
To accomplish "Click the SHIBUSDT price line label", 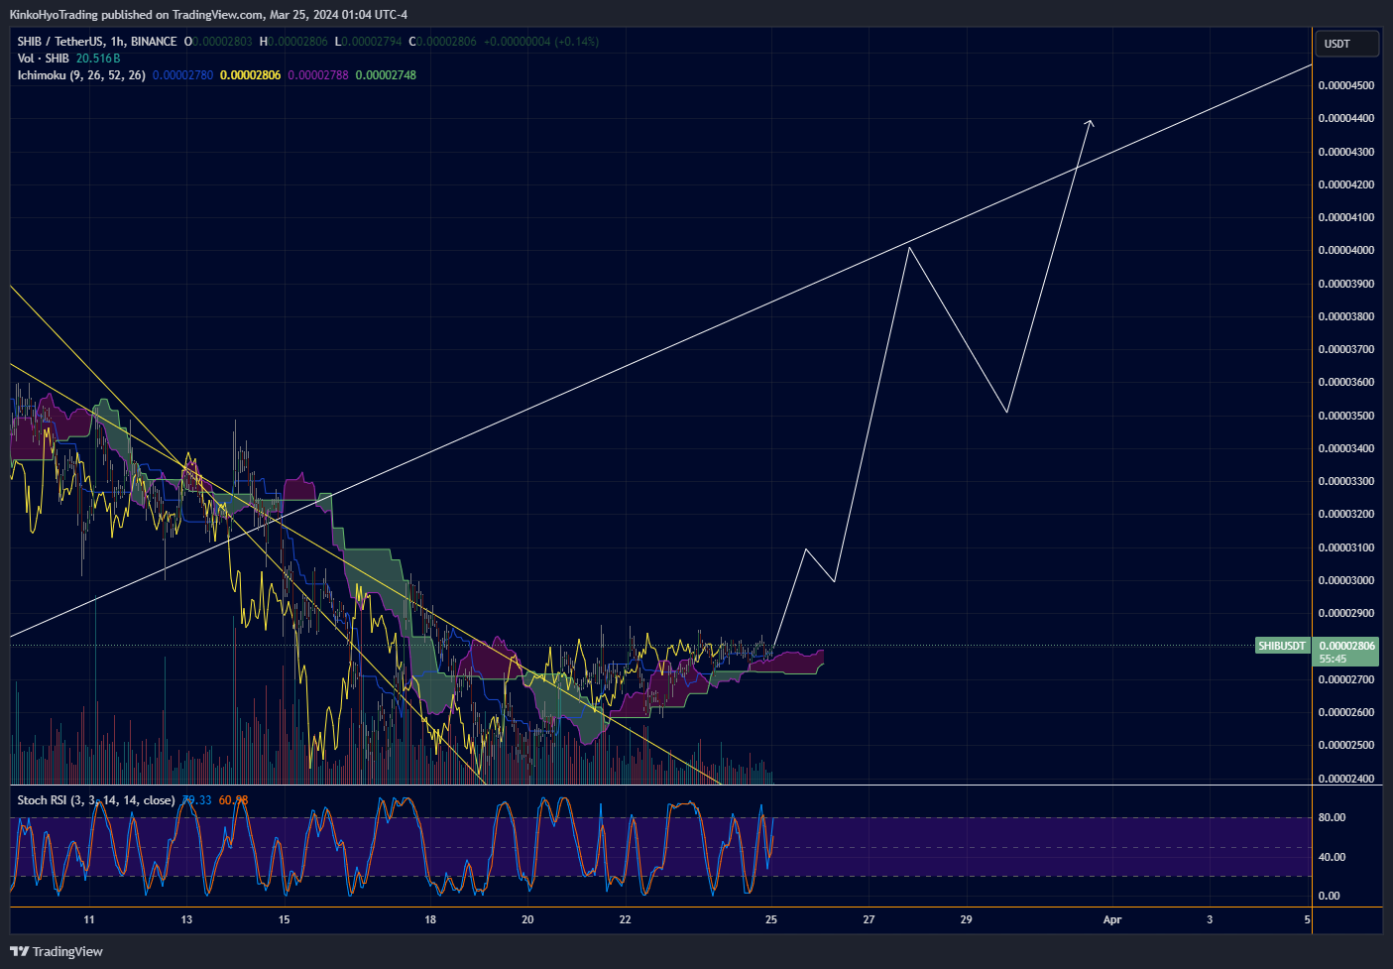I will 1282,646.
